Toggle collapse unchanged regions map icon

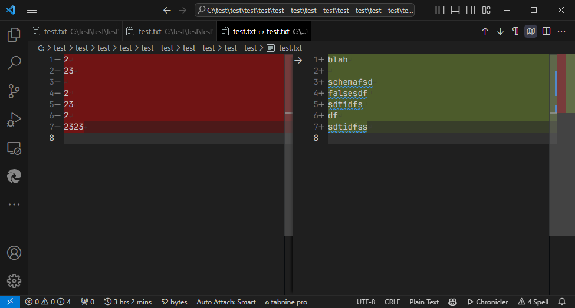point(531,31)
